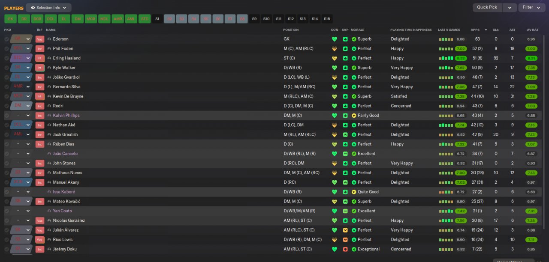The height and width of the screenshot is (262, 549).
Task: Select the STC position slot
Action: [x=145, y=19]
